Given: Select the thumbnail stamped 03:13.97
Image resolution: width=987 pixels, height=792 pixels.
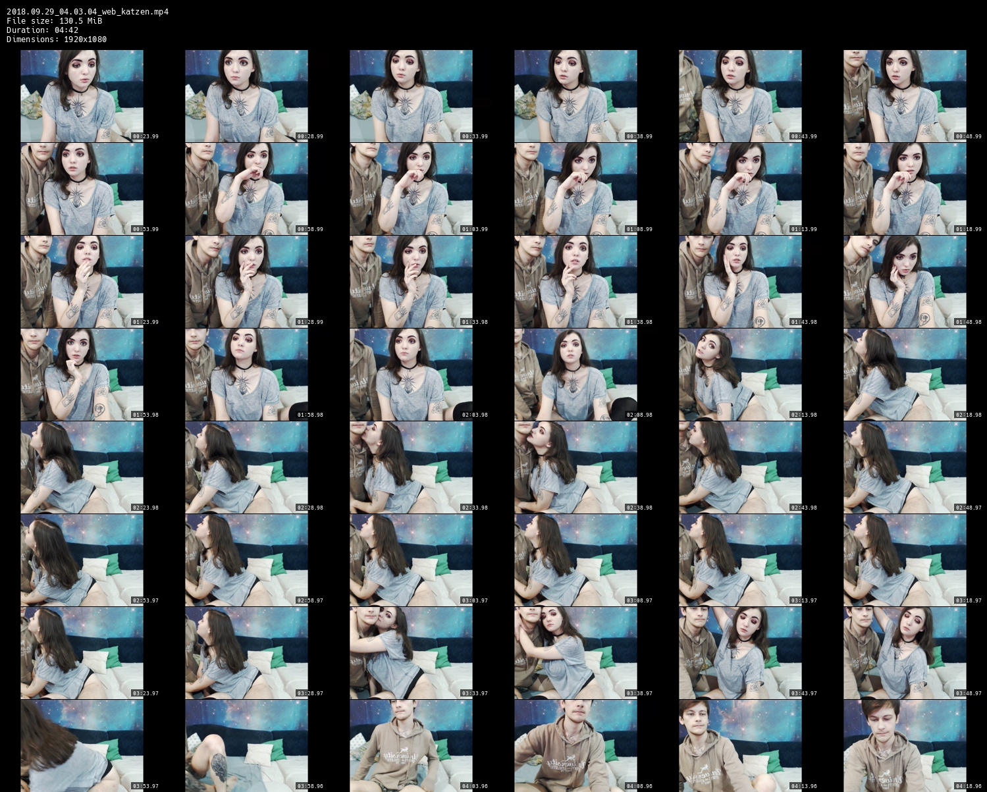Looking at the screenshot, I should [741, 560].
